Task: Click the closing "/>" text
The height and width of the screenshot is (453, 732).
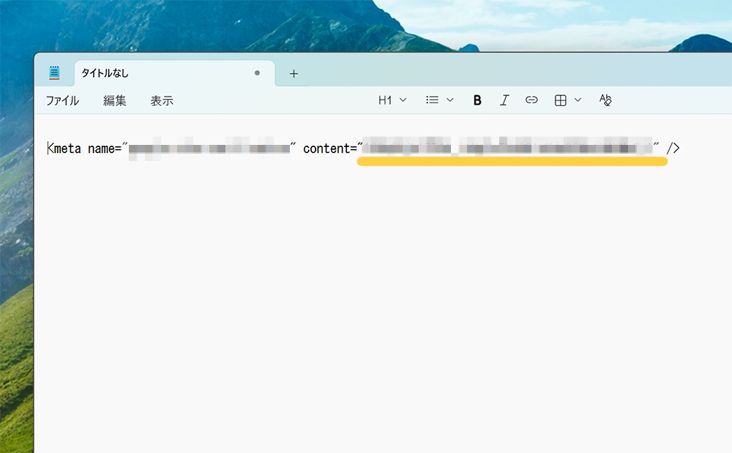Action: click(673, 149)
